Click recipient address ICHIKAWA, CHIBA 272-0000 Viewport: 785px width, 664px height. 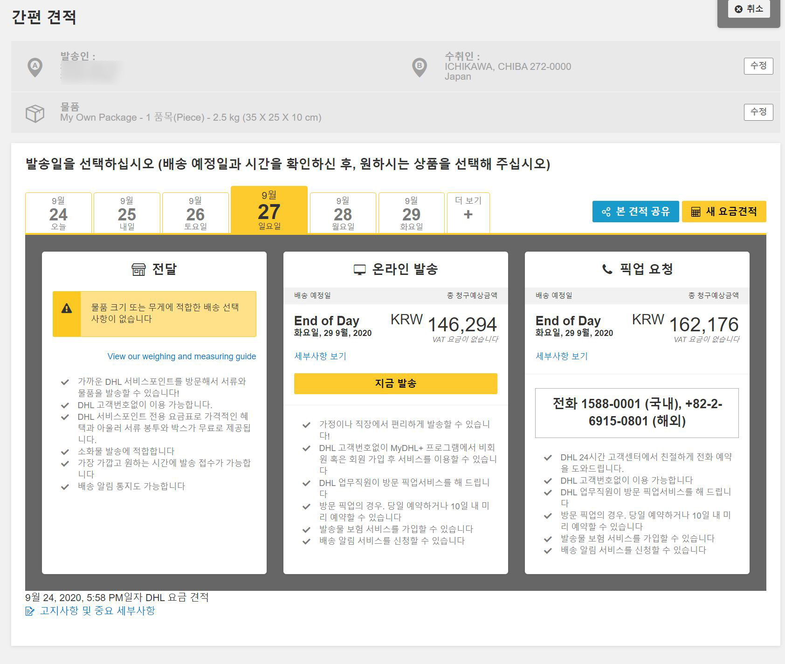click(508, 67)
